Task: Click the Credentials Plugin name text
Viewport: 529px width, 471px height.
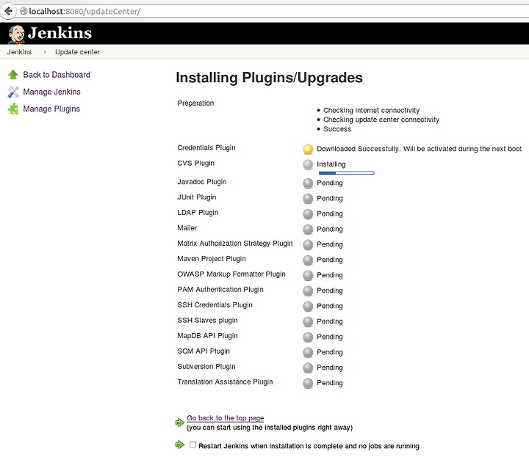Action: [x=206, y=147]
